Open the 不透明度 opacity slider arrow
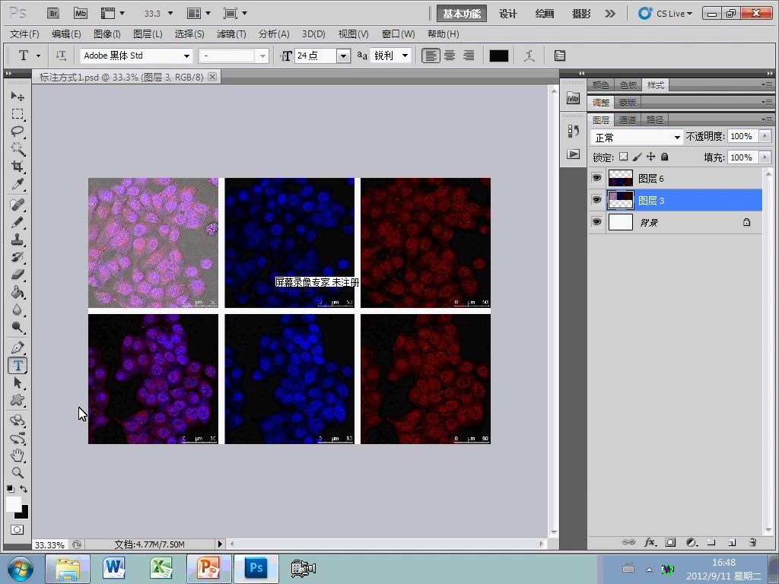Screen dimensions: 779x584 coord(765,136)
